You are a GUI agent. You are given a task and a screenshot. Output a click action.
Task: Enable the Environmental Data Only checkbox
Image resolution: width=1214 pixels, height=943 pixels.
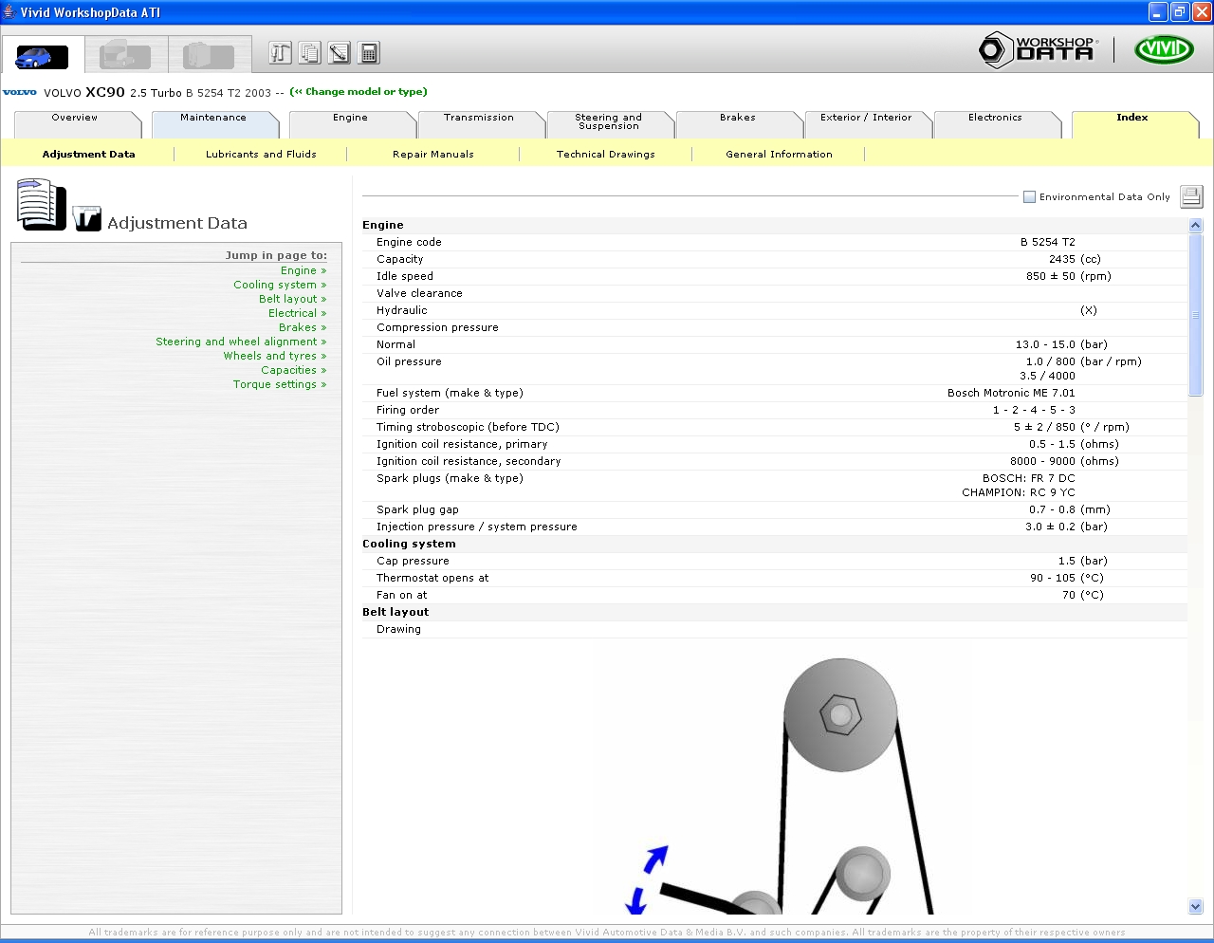(x=1029, y=197)
